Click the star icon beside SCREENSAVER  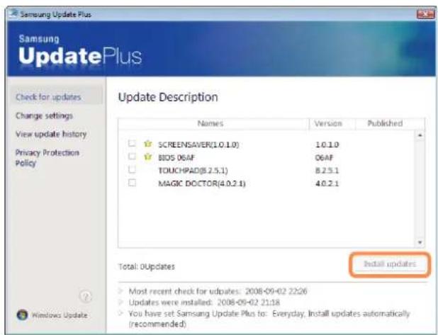[x=147, y=144]
